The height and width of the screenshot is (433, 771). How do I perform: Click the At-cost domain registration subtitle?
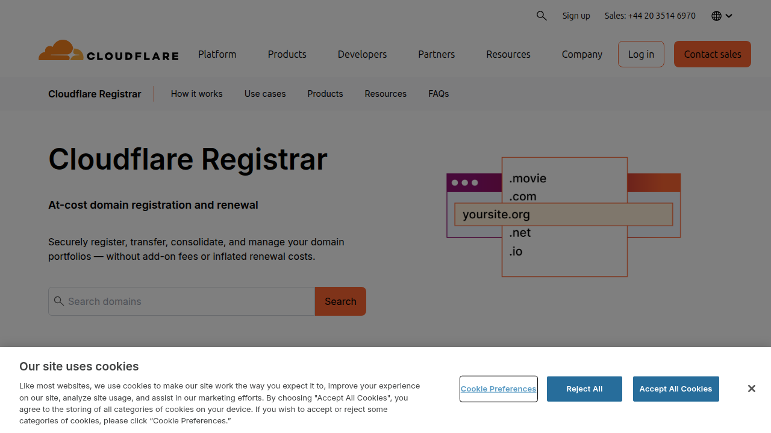[x=153, y=205]
